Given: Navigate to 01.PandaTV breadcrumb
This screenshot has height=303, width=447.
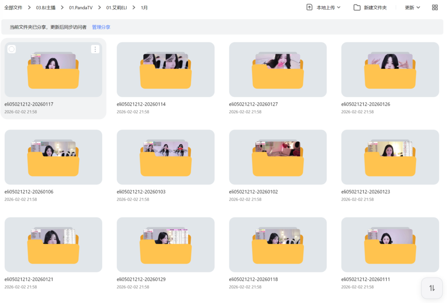Looking at the screenshot, I should (x=81, y=7).
